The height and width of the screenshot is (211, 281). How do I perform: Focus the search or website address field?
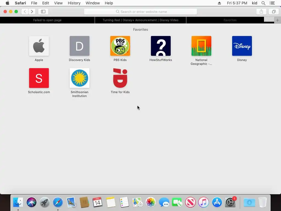[140, 12]
